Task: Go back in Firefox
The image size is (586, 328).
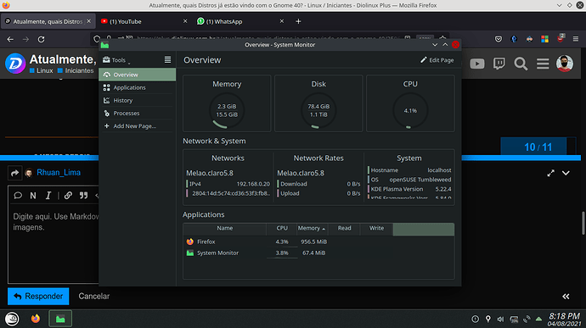Action: point(10,39)
